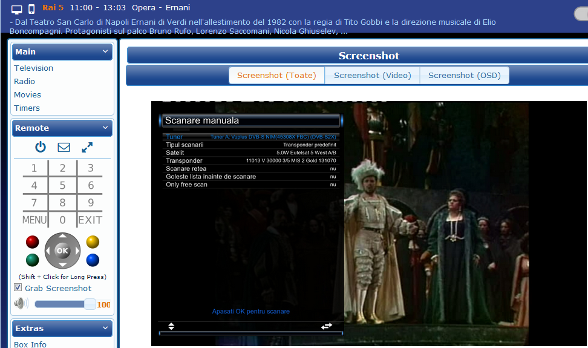Click remote number key 9

(x=91, y=203)
